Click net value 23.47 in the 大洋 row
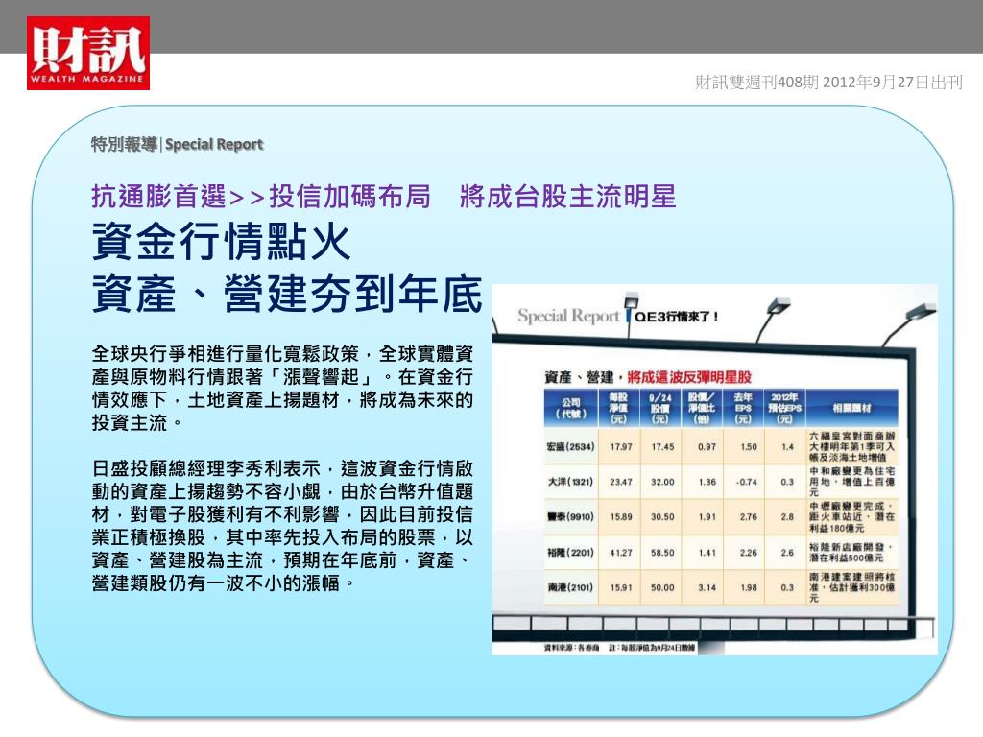 point(621,482)
